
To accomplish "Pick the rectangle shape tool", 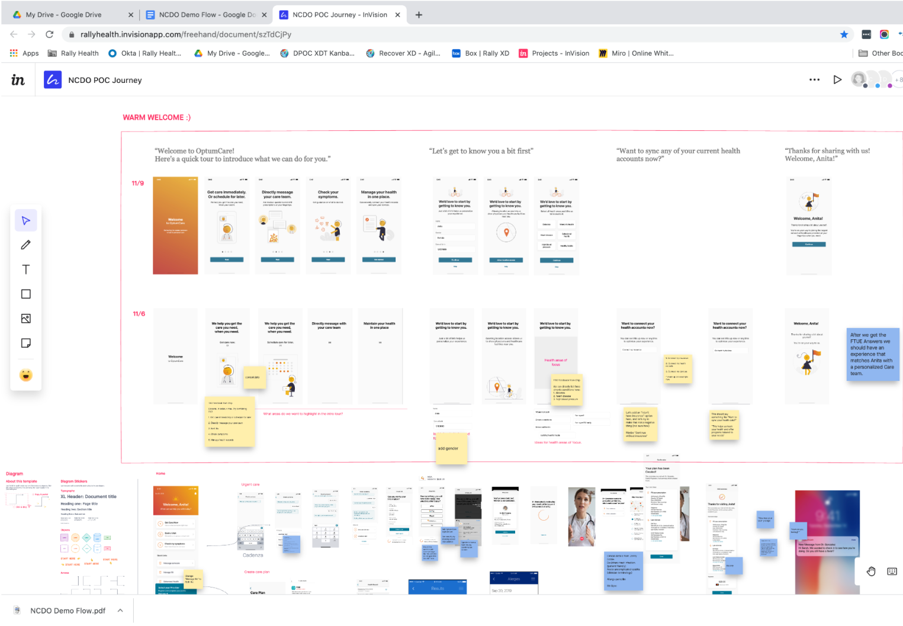I will [26, 294].
